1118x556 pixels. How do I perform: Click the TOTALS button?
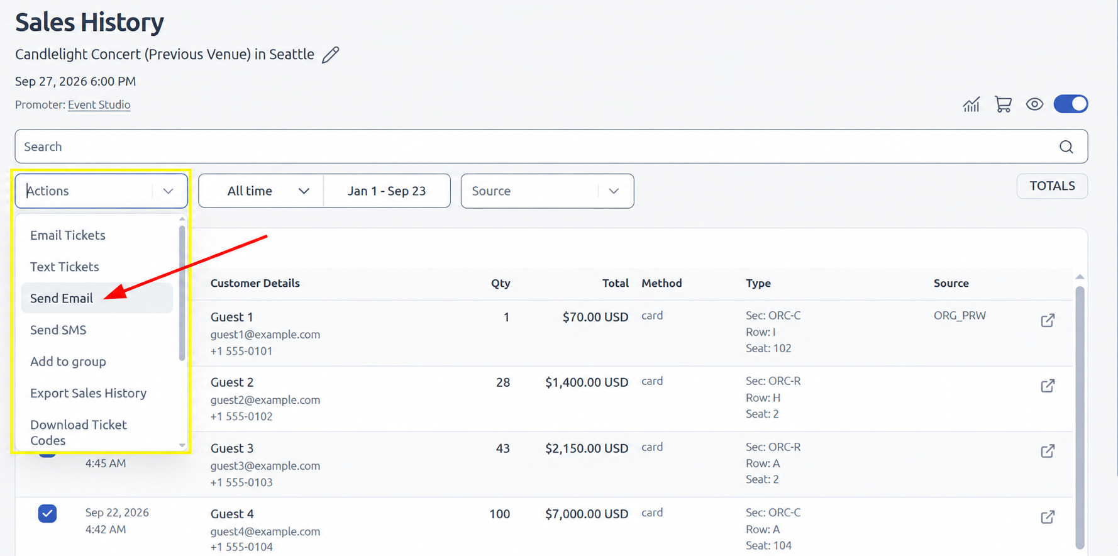1052,186
